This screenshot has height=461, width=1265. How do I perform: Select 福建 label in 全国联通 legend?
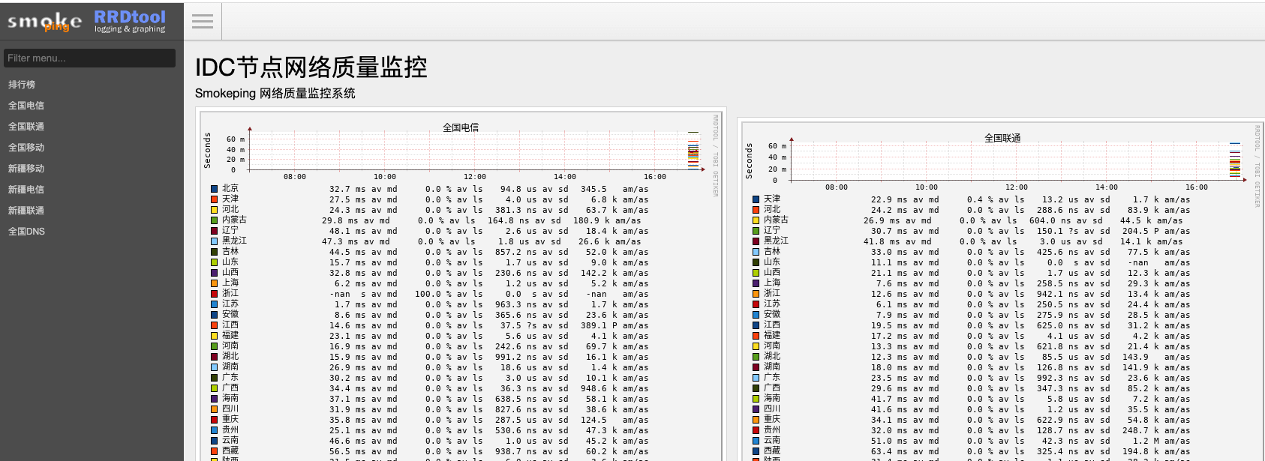tap(772, 336)
